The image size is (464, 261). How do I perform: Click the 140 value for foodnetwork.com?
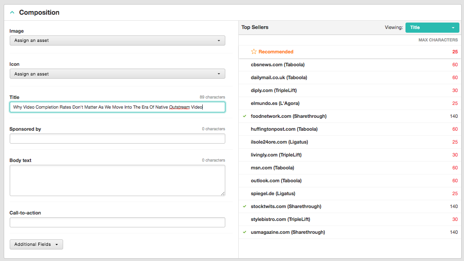point(454,116)
